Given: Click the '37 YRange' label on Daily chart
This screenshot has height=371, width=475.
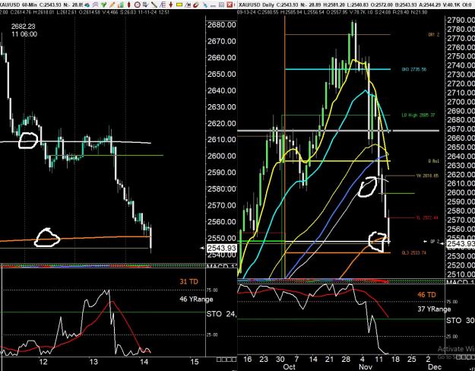Looking at the screenshot, I should [x=434, y=309].
